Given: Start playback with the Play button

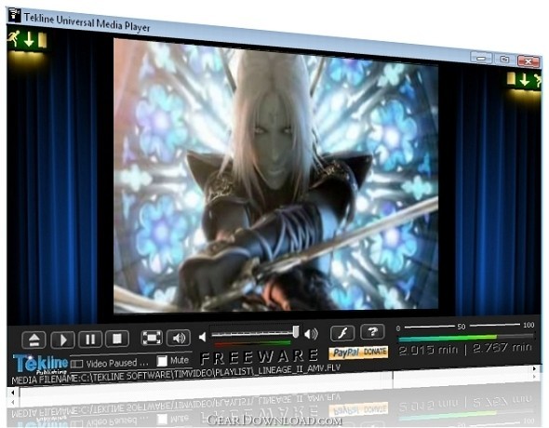Looking at the screenshot, I should point(62,340).
